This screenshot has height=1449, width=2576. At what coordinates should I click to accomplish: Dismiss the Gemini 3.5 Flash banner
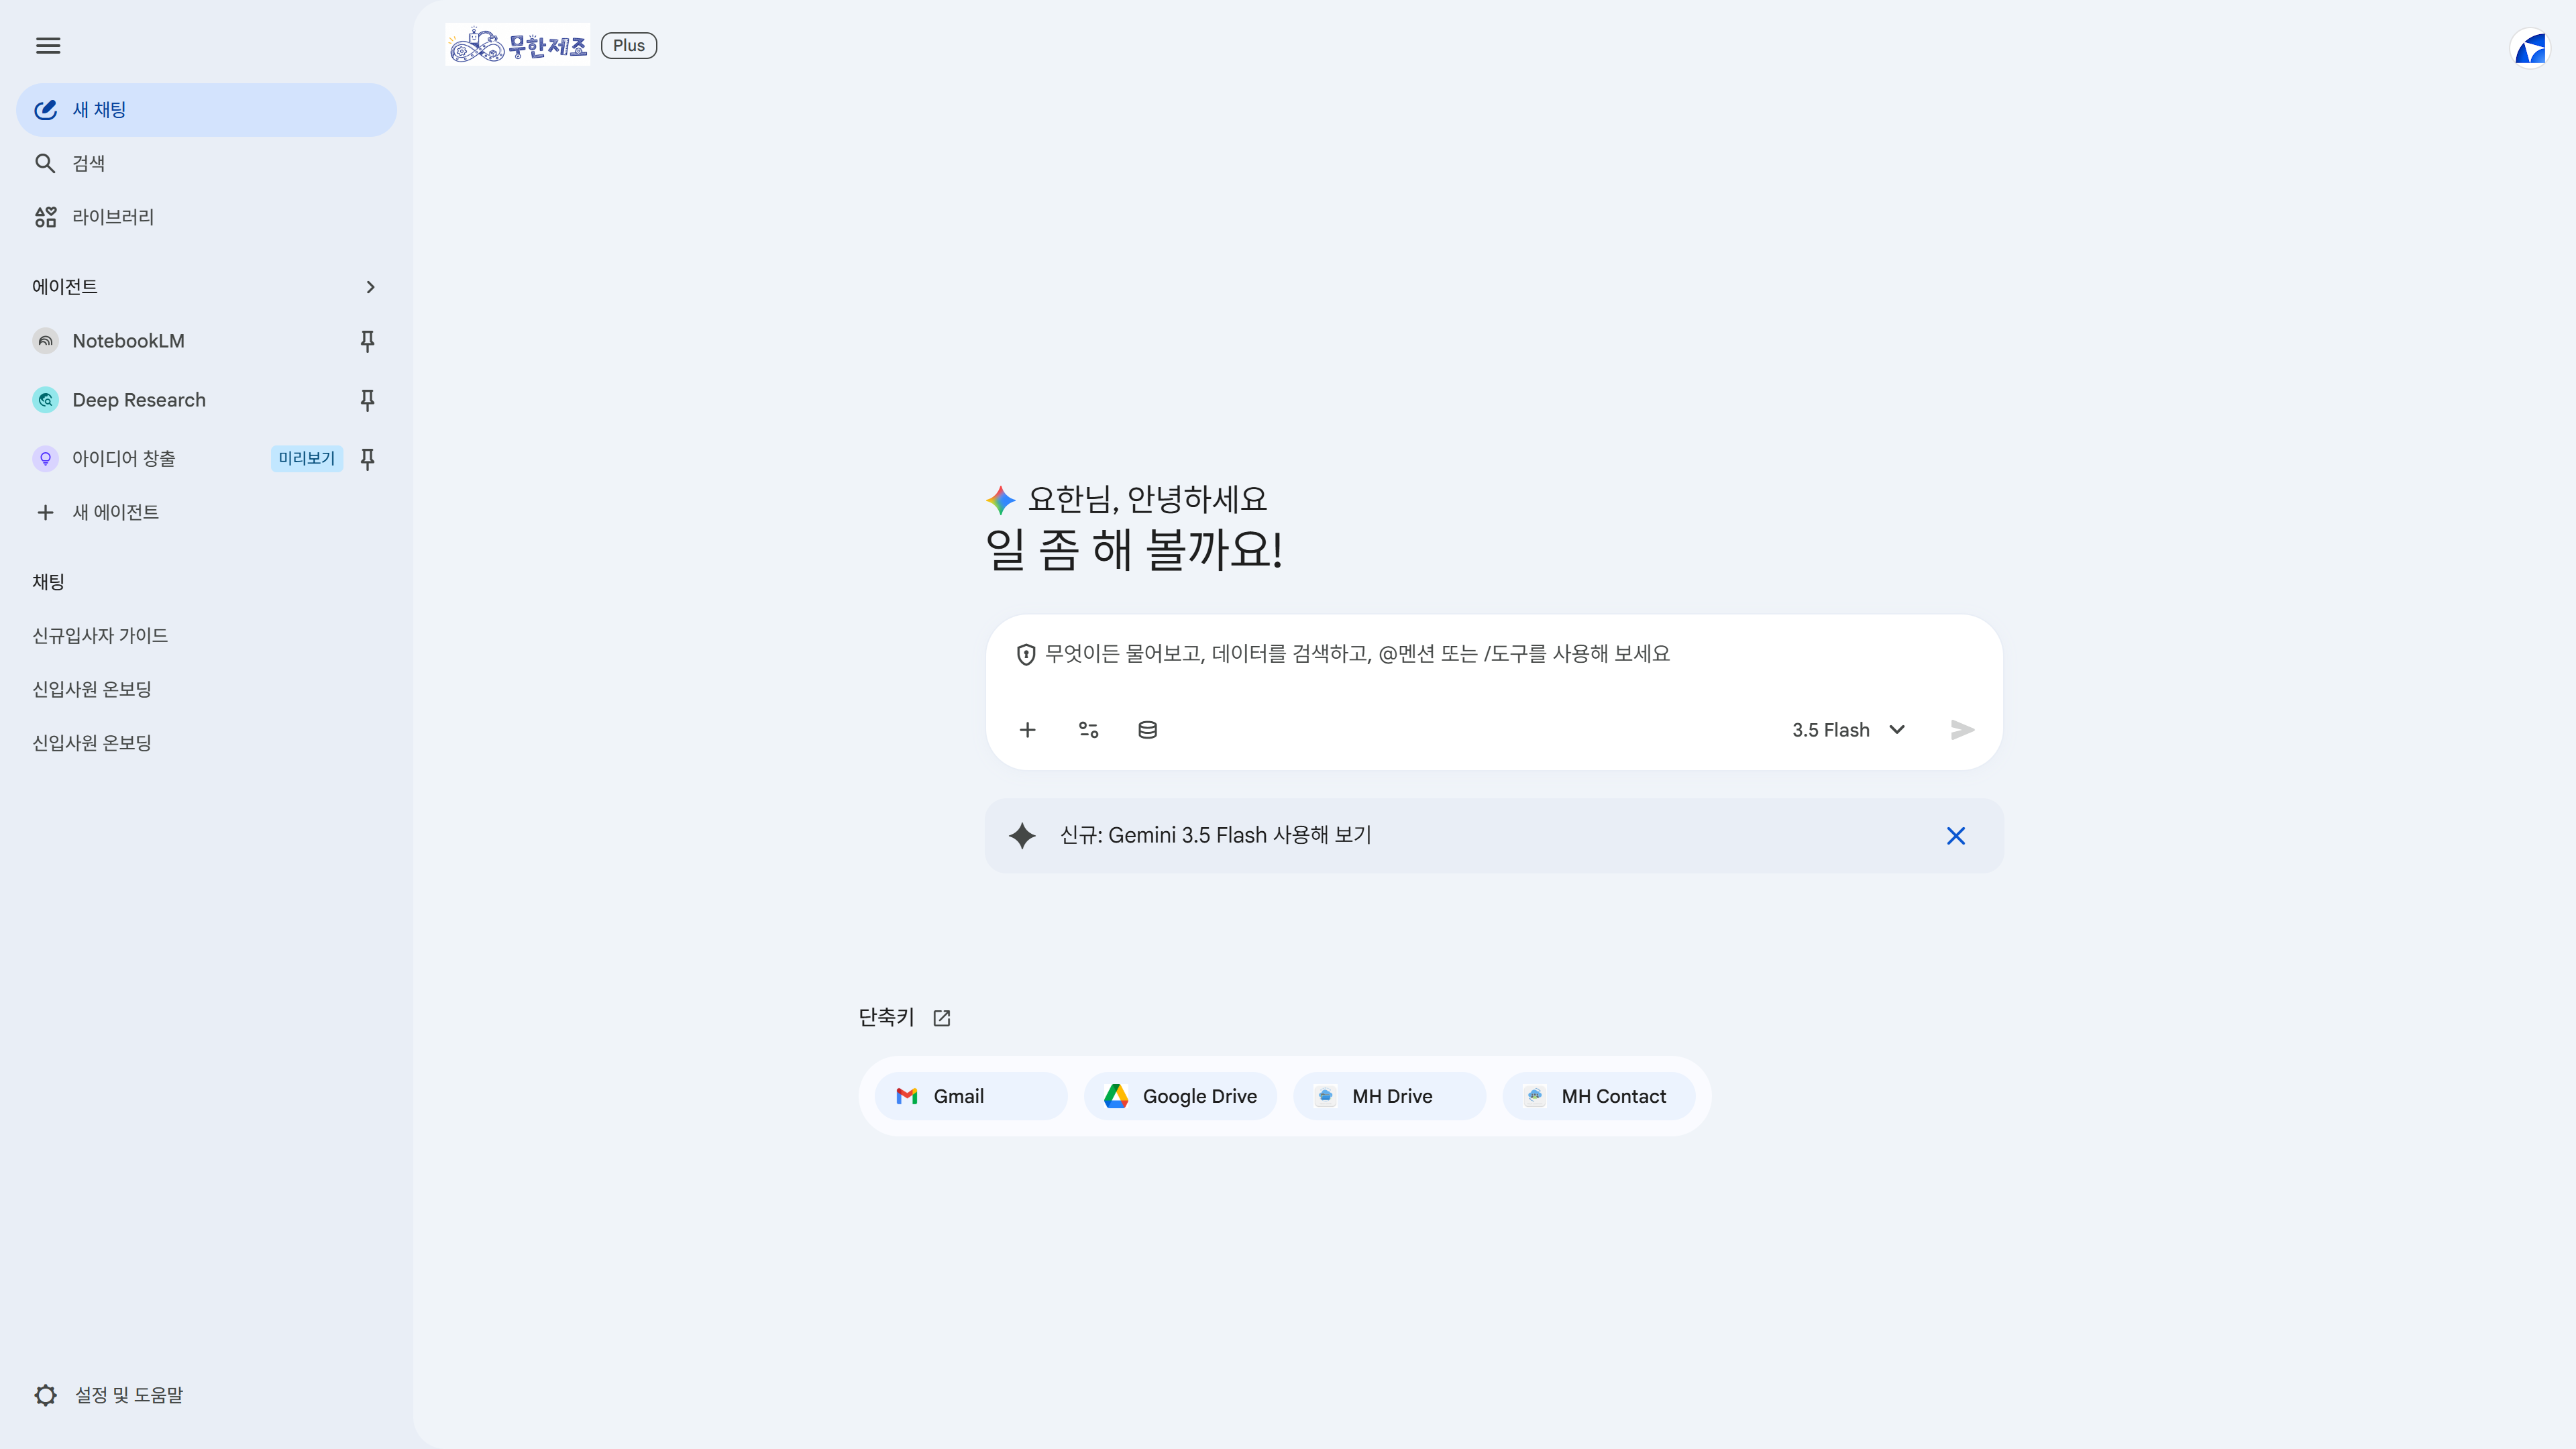pyautogui.click(x=1955, y=836)
